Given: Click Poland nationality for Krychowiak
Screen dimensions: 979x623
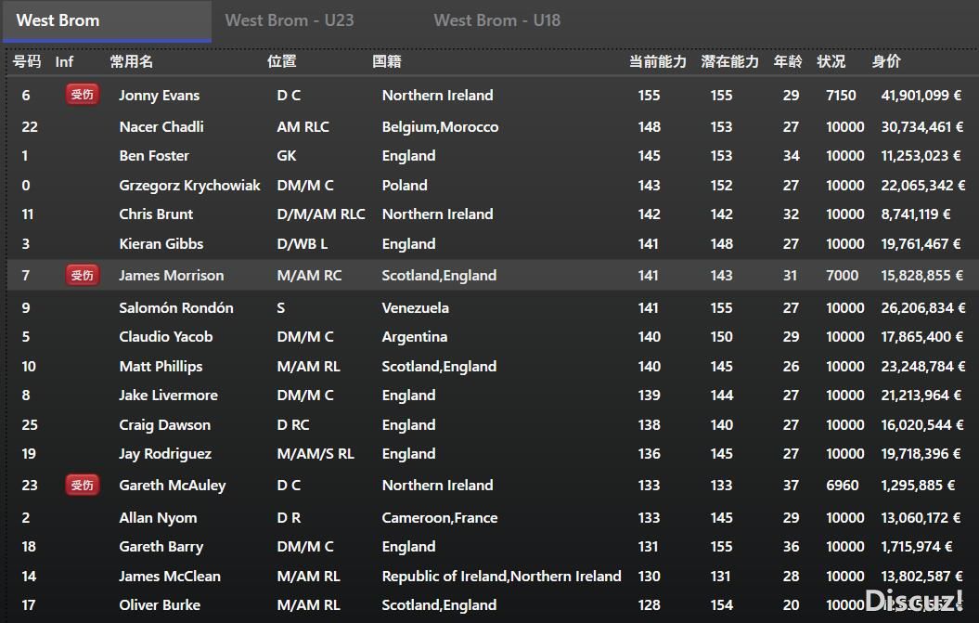Looking at the screenshot, I should (405, 186).
